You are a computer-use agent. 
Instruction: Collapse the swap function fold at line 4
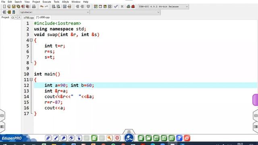(x=31, y=40)
